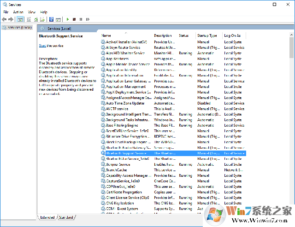295x227 pixels.
Task: Sort list by Name column header
Action: 106,35
